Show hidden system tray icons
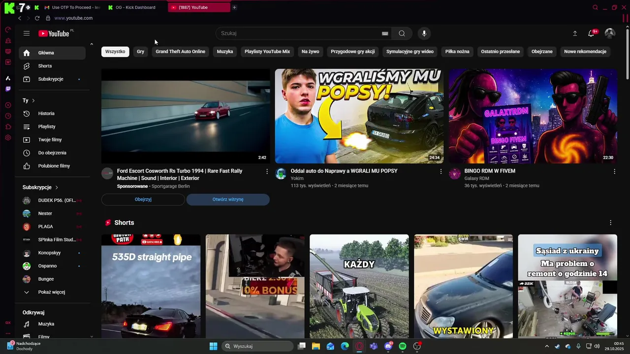The image size is (630, 354). 547,346
